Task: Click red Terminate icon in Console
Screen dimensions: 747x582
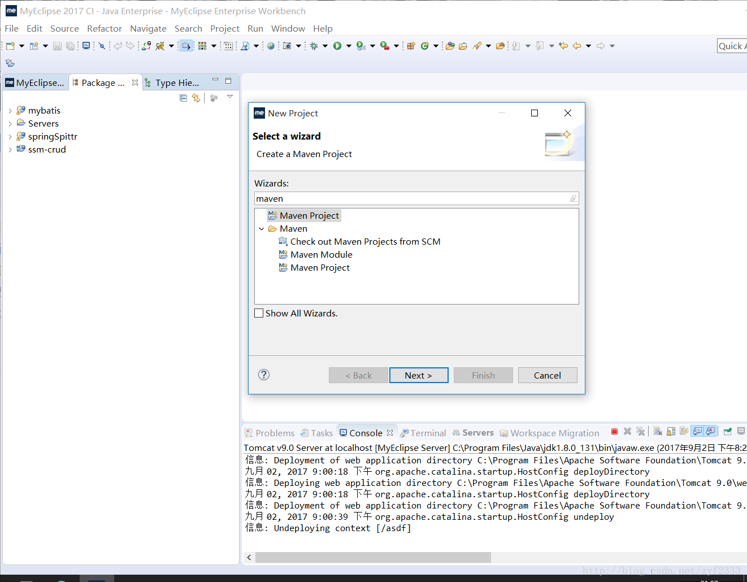Action: coord(614,432)
